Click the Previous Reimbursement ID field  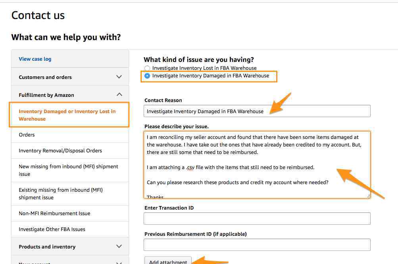pyautogui.click(x=257, y=245)
